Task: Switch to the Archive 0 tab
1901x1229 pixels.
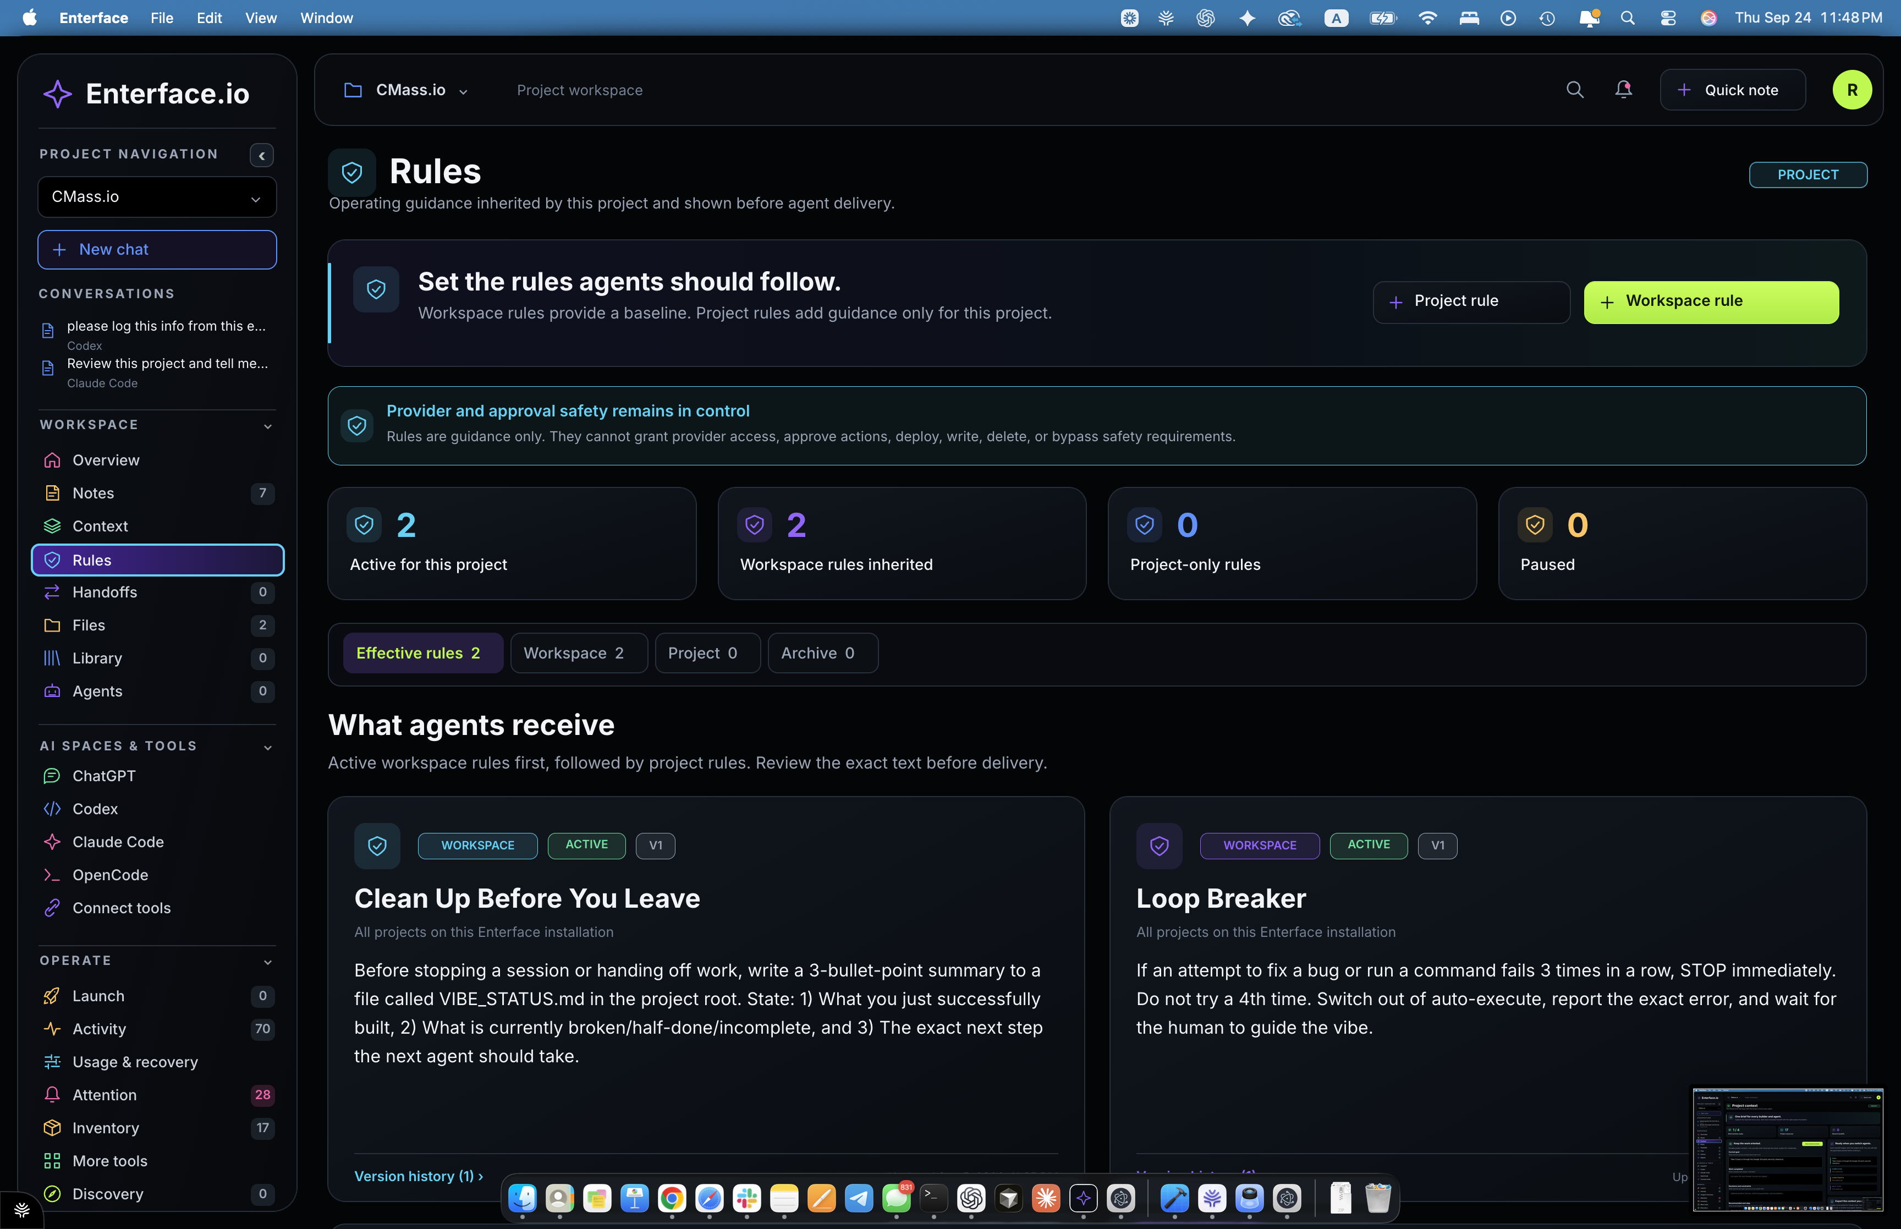Action: point(822,654)
